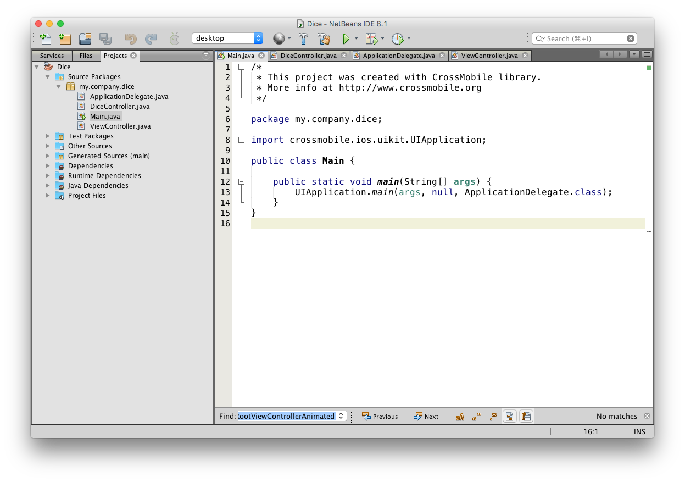Click the greyed apple icon in toolbar
This screenshot has height=482, width=685.
click(x=174, y=38)
